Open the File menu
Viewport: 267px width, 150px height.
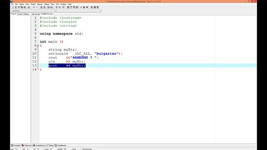(x=12, y=4)
